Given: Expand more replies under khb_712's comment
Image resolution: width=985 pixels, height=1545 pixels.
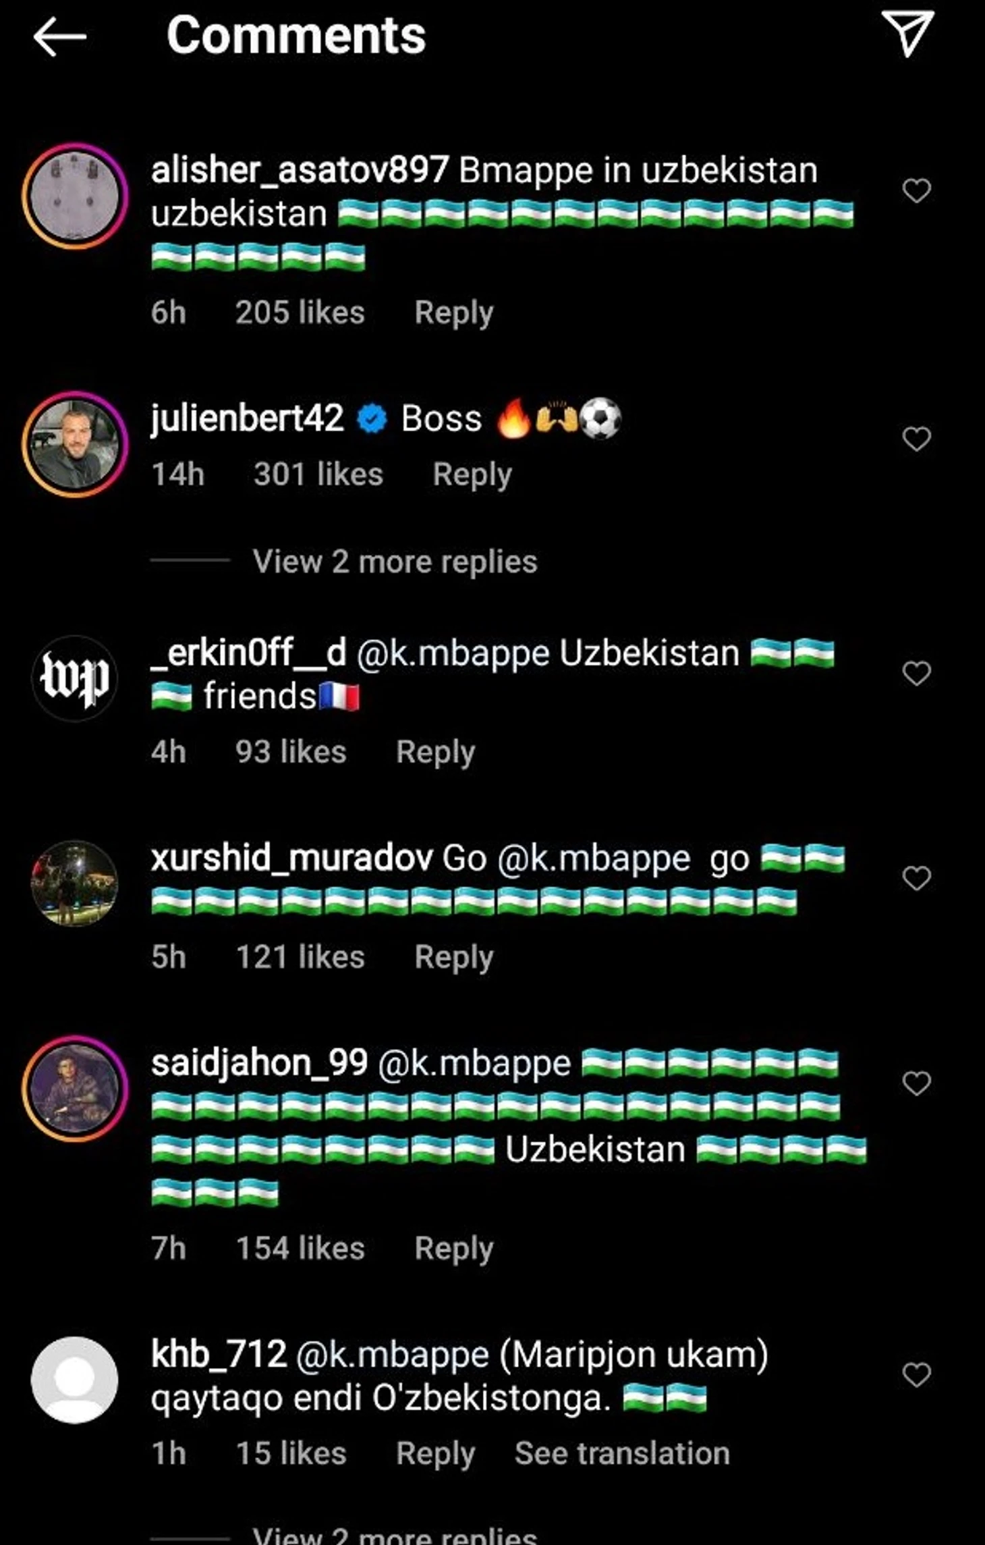Looking at the screenshot, I should [395, 1534].
